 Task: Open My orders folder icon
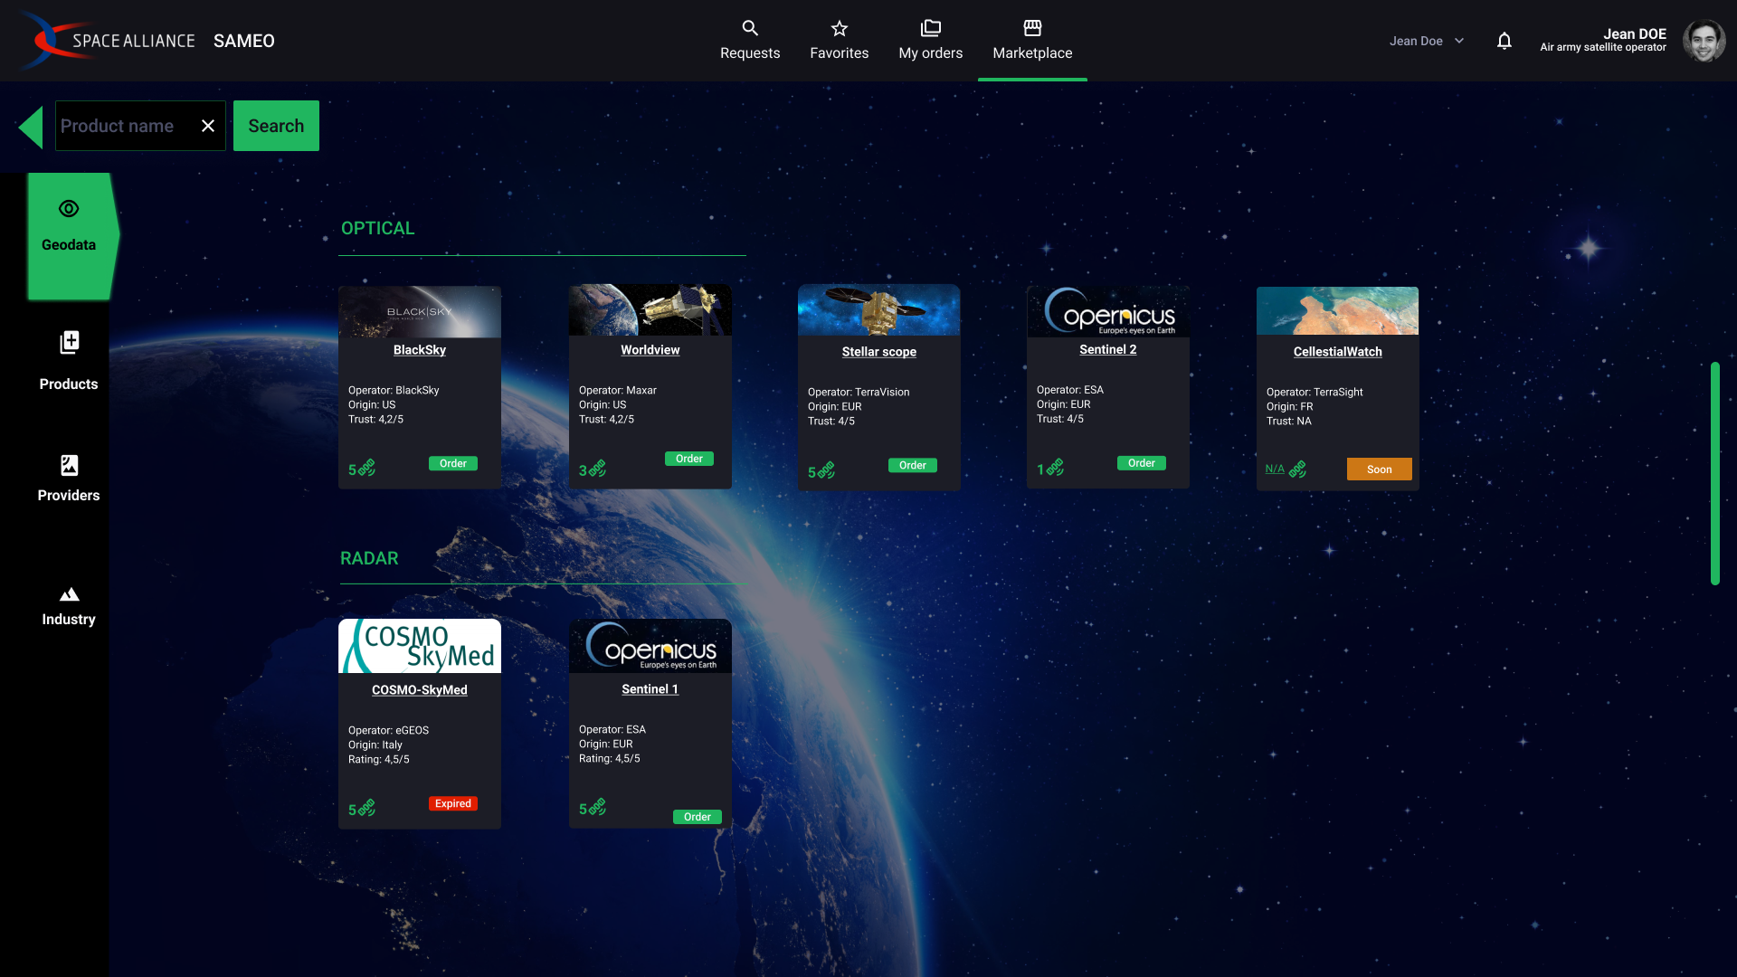(x=931, y=28)
